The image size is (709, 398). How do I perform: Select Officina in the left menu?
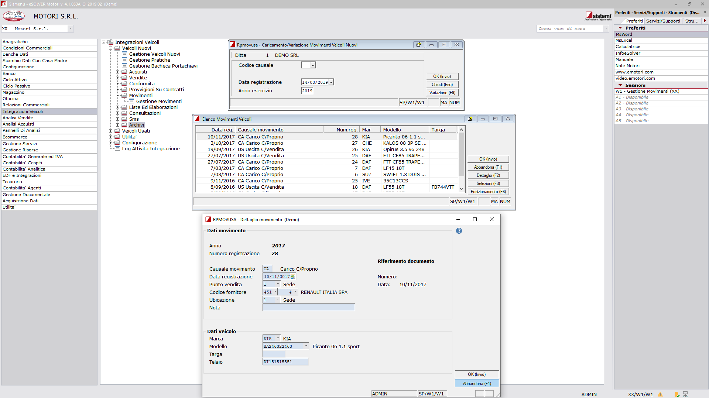(x=49, y=99)
